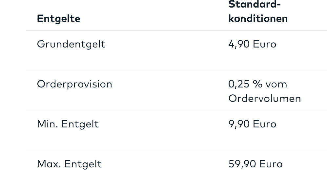Click the word Ordervolumen
The width and height of the screenshot is (327, 188).
tap(265, 99)
